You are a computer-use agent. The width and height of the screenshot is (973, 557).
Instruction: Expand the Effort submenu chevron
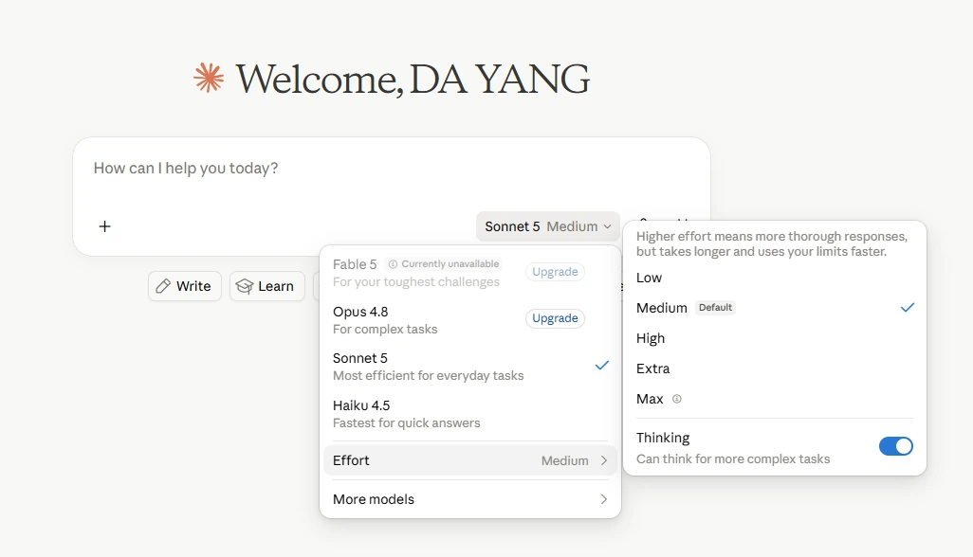604,460
